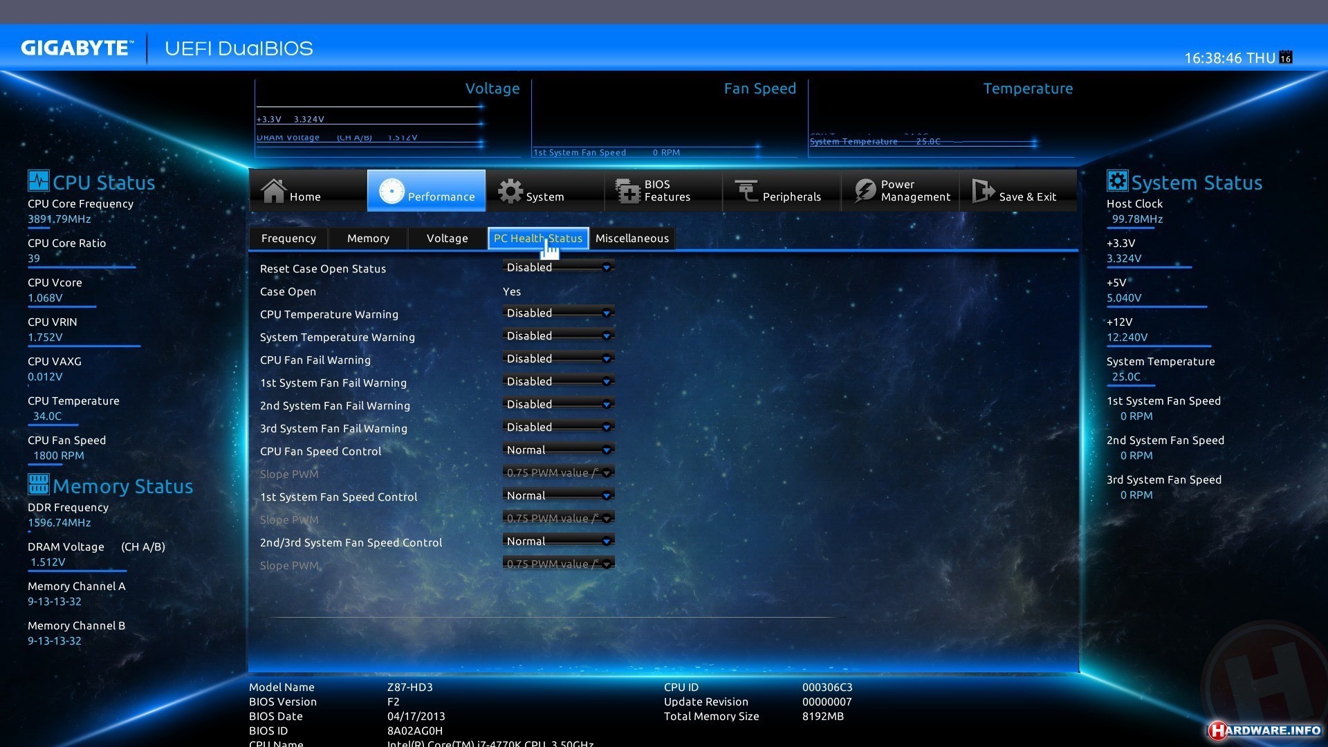Change the CPU Fan Fail Warning setting
Image resolution: width=1328 pixels, height=747 pixels.
tap(558, 359)
